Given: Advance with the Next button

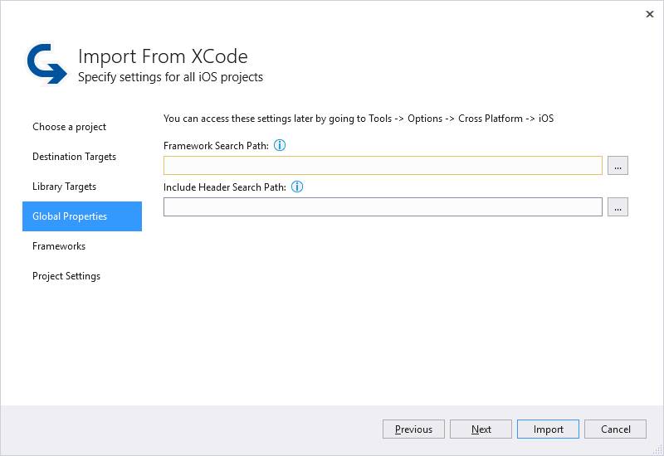Looking at the screenshot, I should 481,429.
